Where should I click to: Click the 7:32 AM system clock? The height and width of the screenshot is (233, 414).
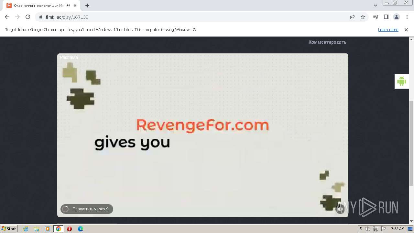tap(398, 229)
